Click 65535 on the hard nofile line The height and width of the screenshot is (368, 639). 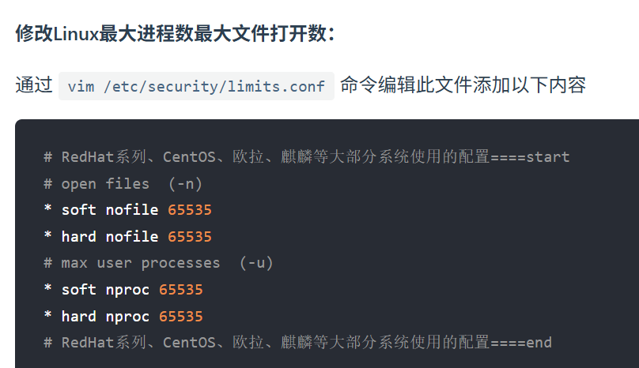tap(190, 236)
